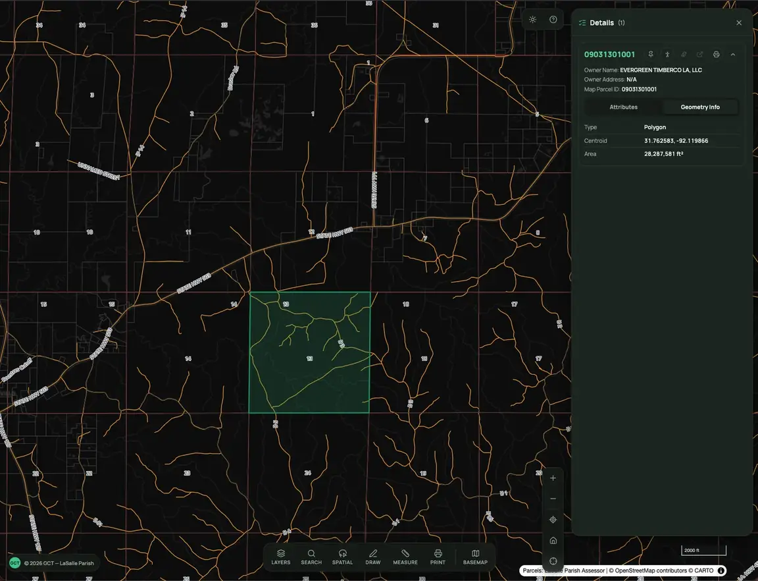The image size is (758, 581).
Task: Open the Print tool in bottom toolbar
Action: tap(438, 557)
